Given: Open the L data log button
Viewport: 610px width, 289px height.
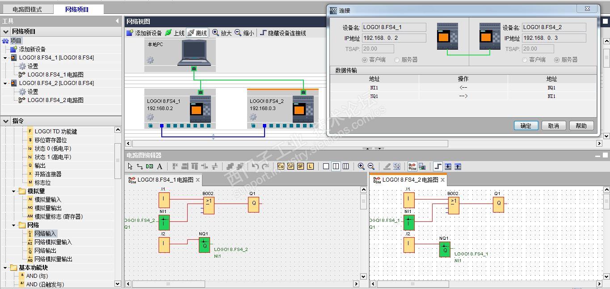Looking at the screenshot, I should (x=310, y=166).
